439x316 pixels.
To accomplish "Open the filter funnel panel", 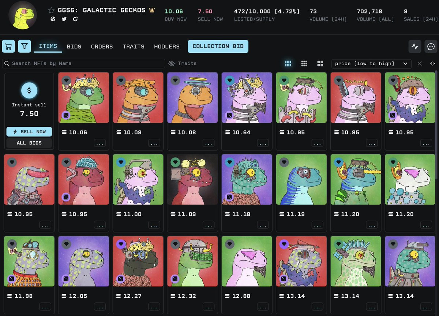I will (25, 47).
